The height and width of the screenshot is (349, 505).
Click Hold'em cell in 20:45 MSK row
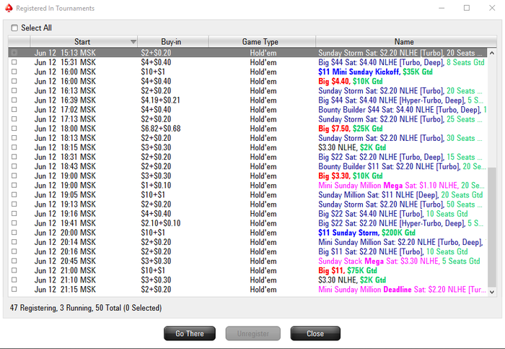tap(263, 261)
